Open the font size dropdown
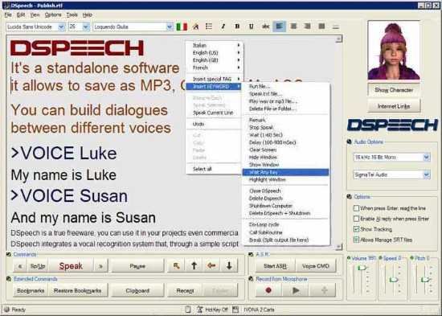Screen dimensions: 442x316 click(86, 27)
